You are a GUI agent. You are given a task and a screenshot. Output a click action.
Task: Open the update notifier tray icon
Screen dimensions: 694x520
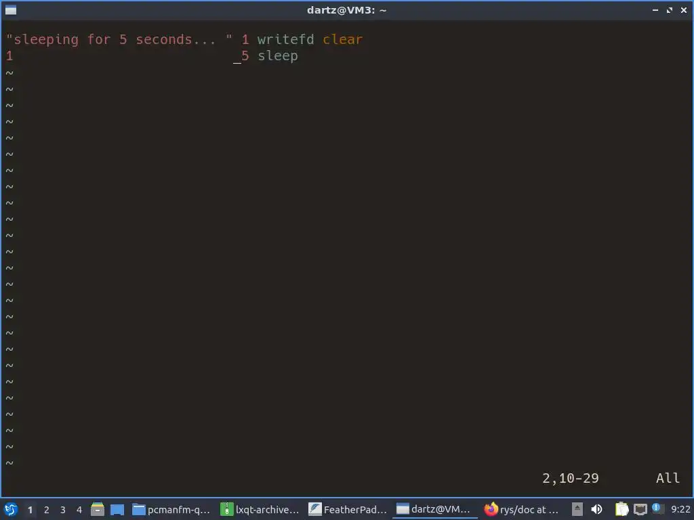tap(657, 509)
